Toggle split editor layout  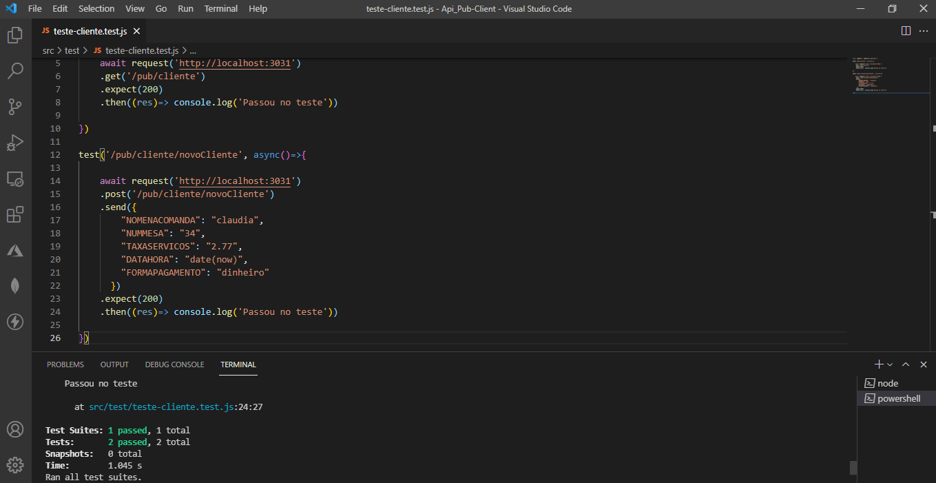click(905, 30)
